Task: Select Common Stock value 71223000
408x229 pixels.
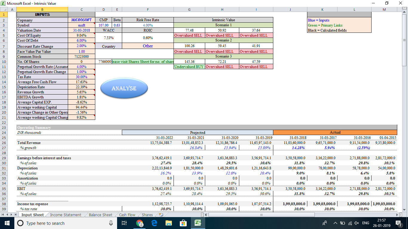Action: tap(82, 56)
